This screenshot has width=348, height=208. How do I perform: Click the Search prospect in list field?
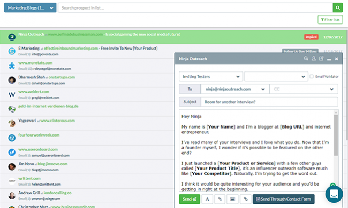click(195, 8)
